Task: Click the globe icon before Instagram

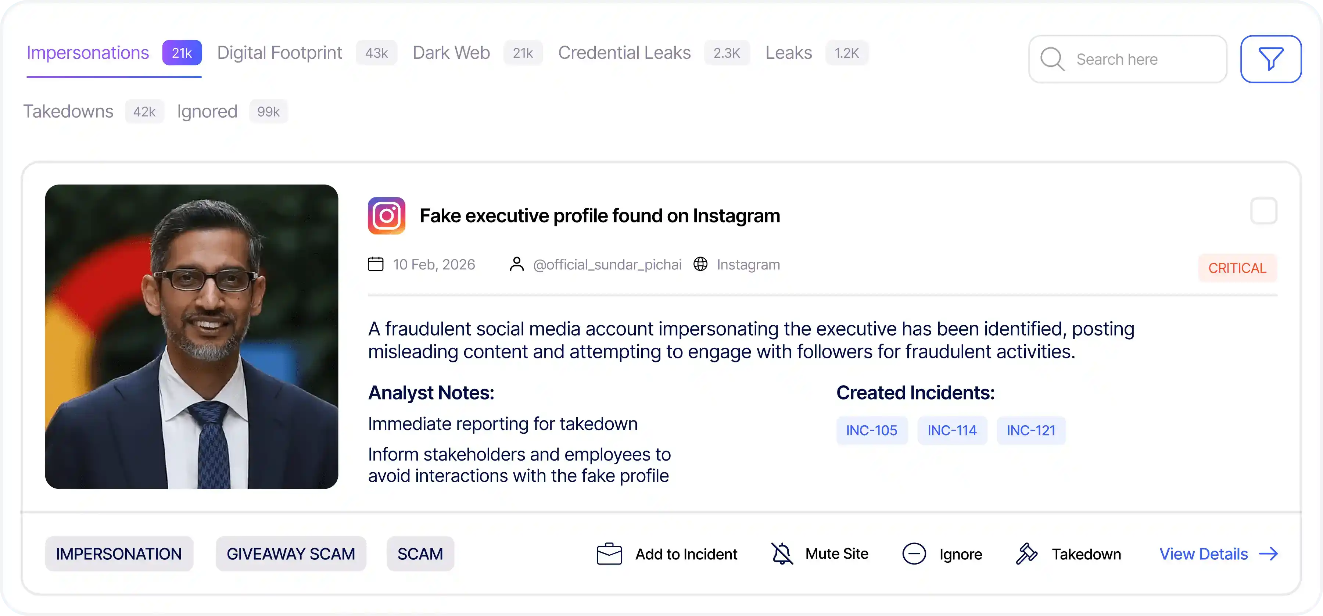Action: (x=701, y=264)
